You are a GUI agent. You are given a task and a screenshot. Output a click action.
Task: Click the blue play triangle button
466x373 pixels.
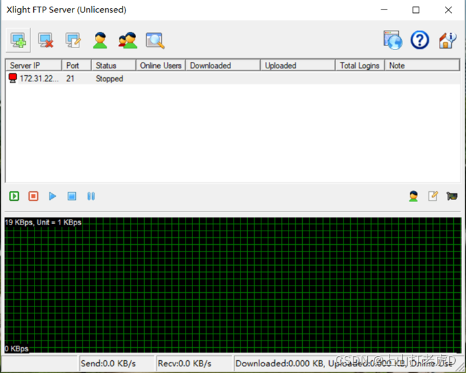coord(52,196)
